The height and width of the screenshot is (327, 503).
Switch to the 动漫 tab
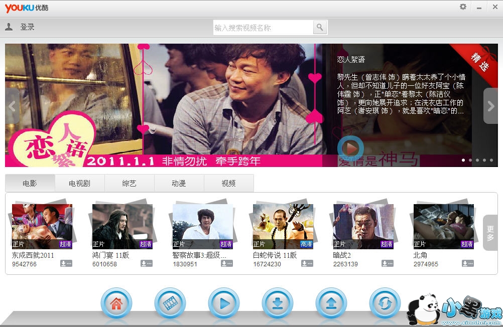(179, 184)
